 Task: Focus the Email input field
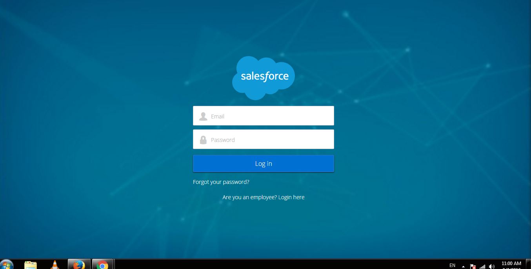point(264,116)
